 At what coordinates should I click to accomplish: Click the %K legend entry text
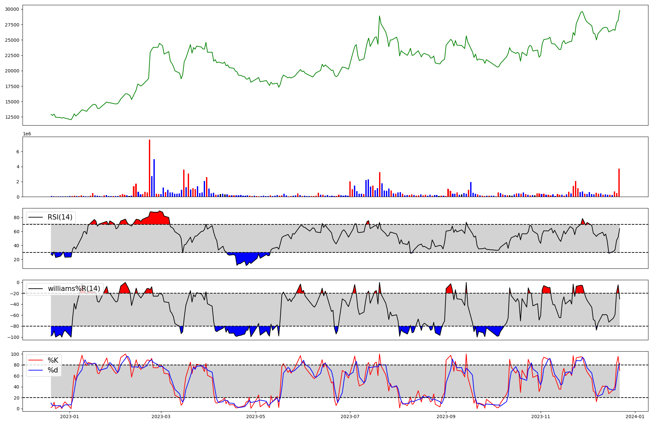click(53, 360)
